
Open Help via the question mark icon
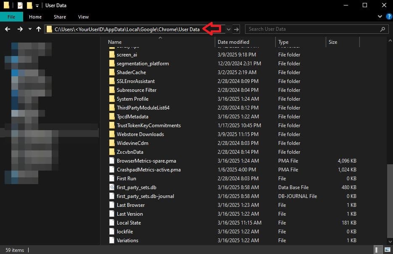coord(390,17)
